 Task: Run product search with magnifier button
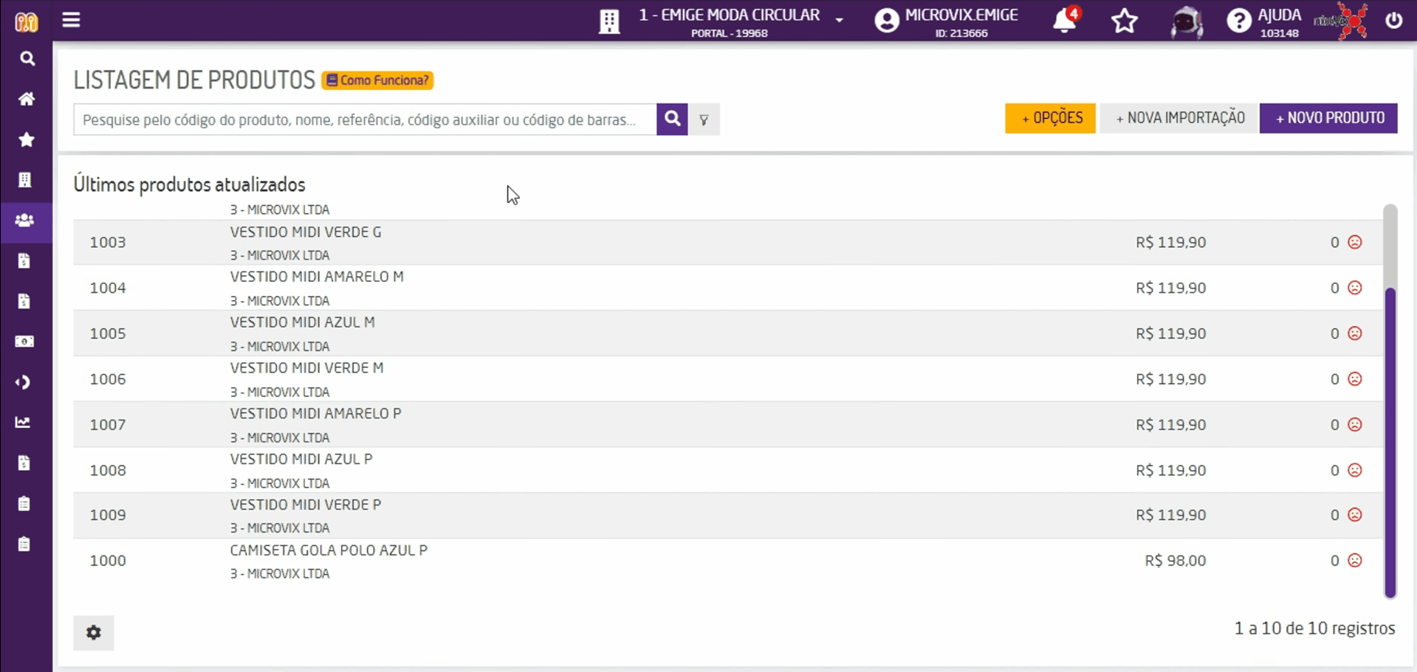[x=672, y=119]
